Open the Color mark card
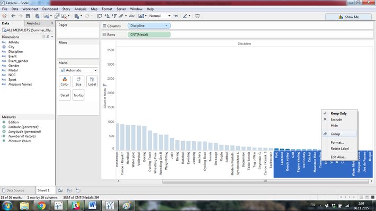This screenshot has width=376, height=211. coord(65,81)
